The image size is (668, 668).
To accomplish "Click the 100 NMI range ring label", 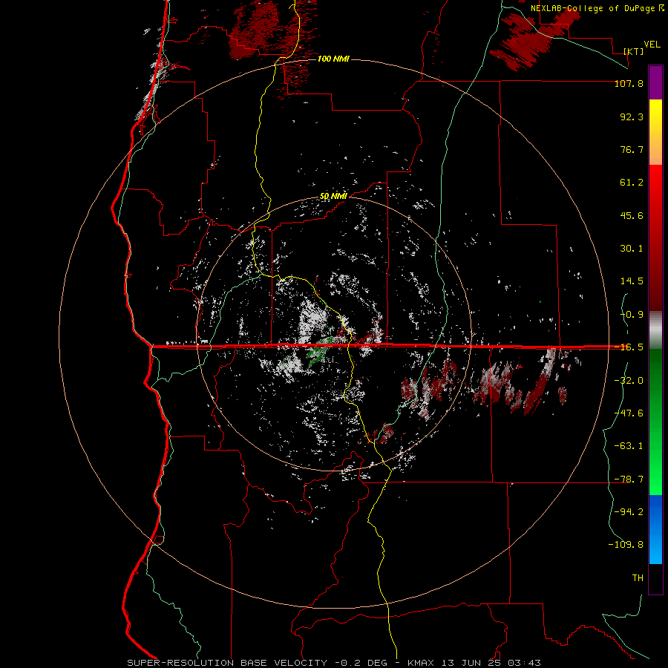I will tap(333, 59).
